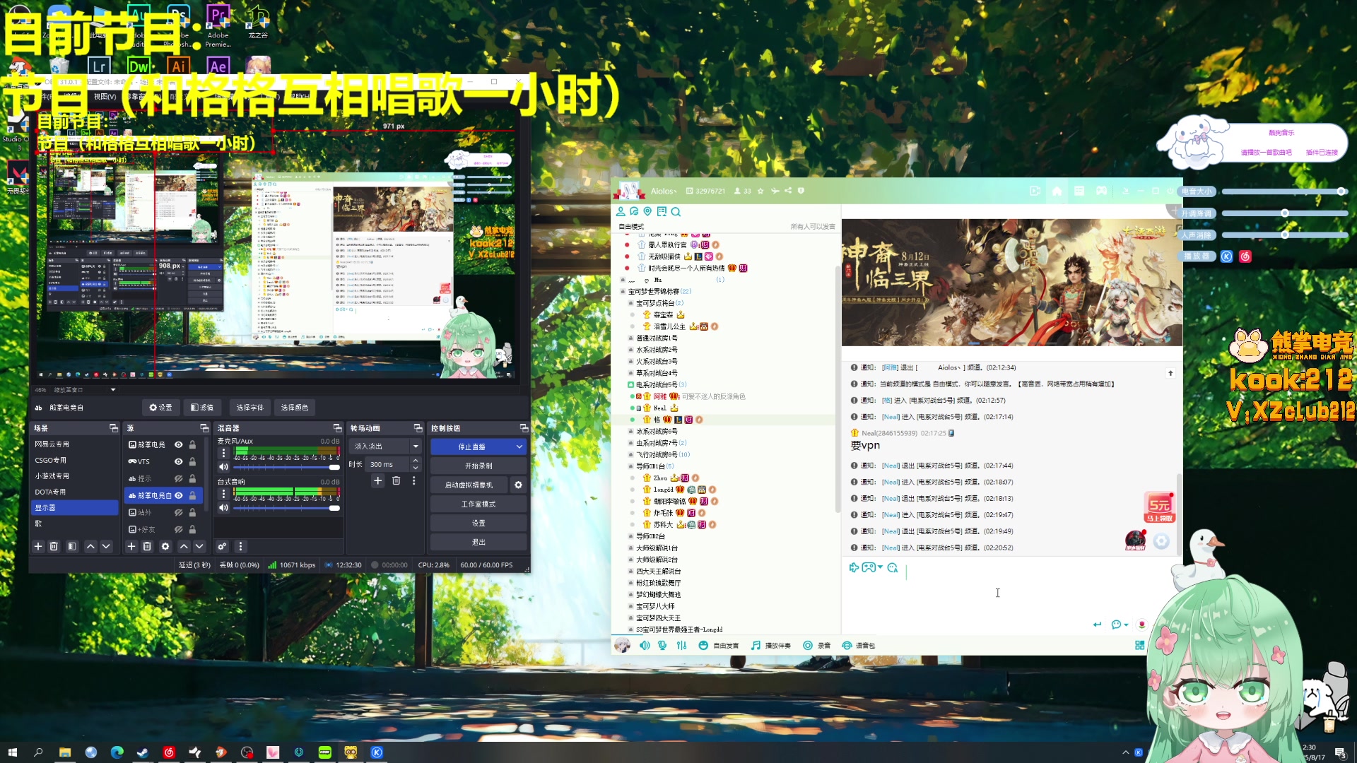The image size is (1357, 763).
Task: Click the speaker volume icon in voice toolbar
Action: (x=645, y=645)
